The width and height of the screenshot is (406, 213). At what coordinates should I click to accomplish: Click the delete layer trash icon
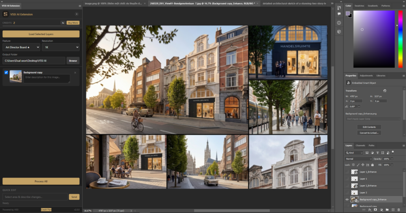pos(399,209)
